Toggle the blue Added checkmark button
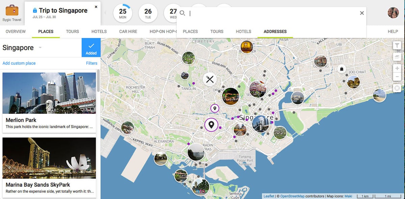Viewport: 405px width, 199px height. coord(91,48)
